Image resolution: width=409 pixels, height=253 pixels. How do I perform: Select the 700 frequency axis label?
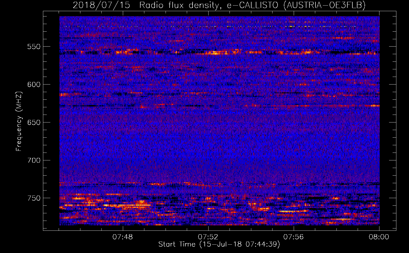[x=34, y=160]
